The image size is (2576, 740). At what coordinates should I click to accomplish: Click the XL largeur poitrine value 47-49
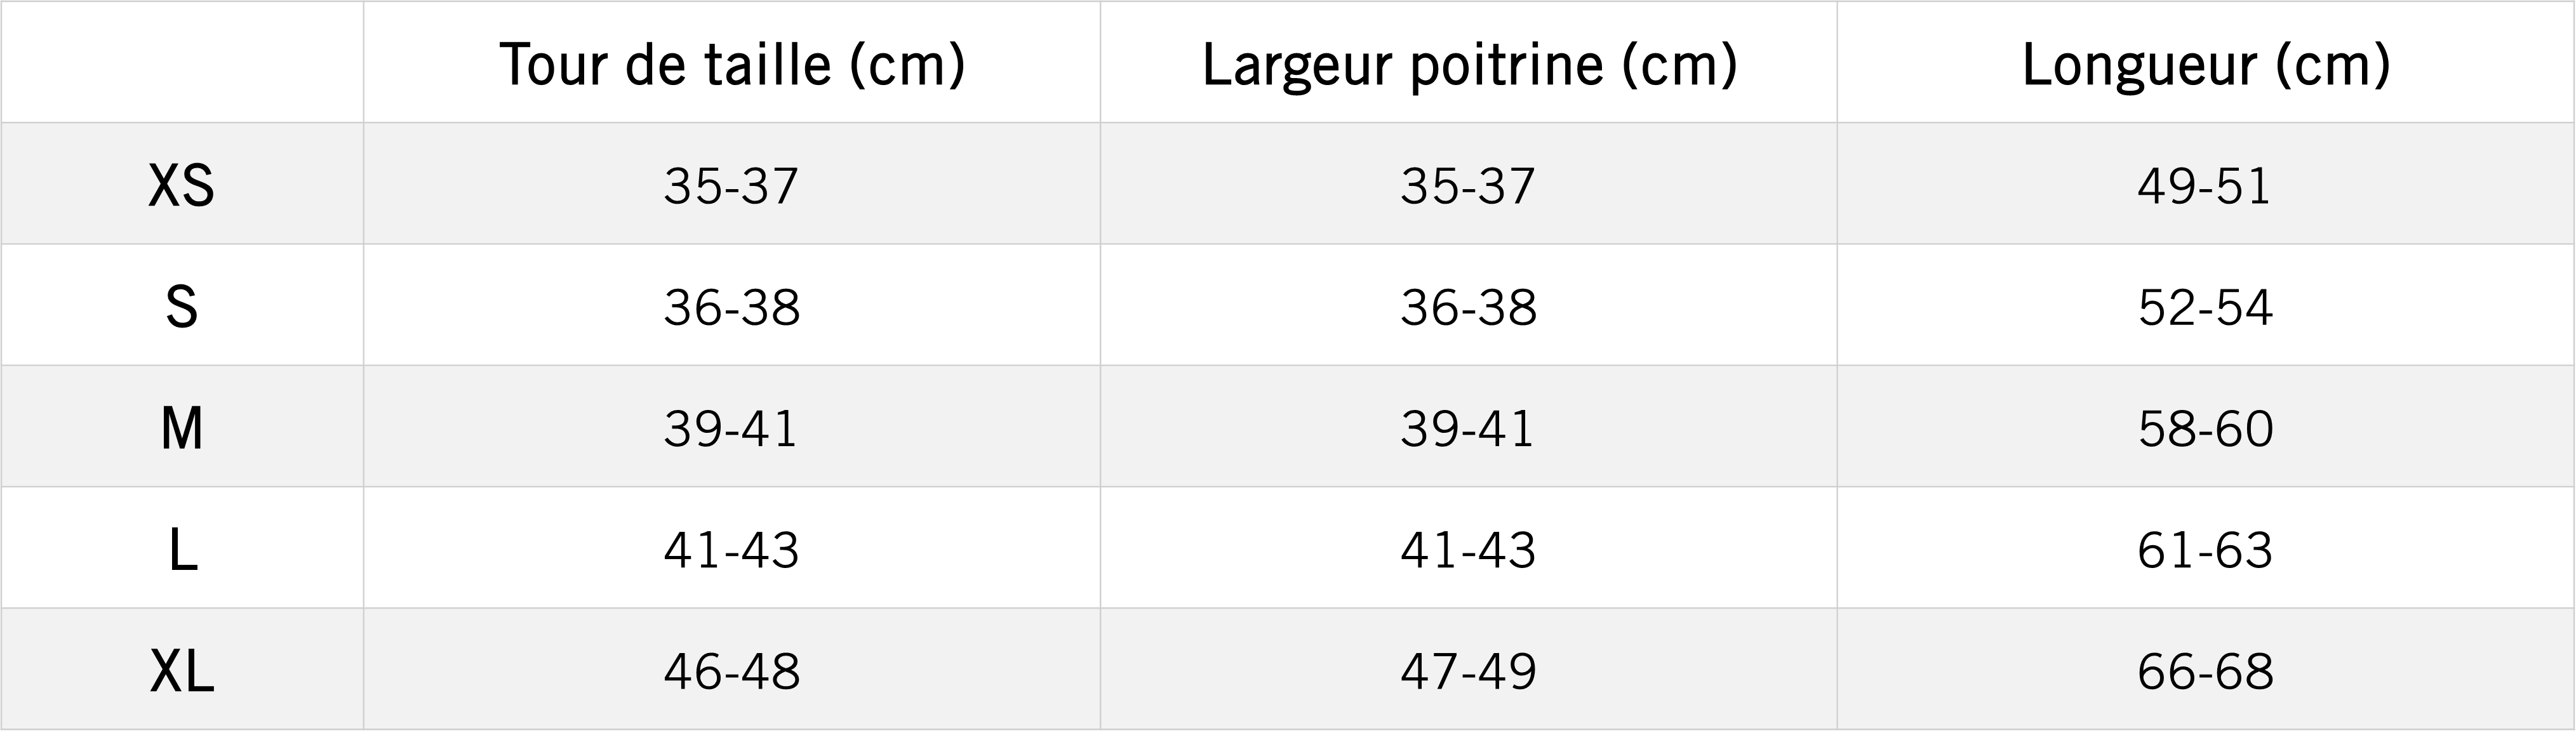click(1468, 671)
